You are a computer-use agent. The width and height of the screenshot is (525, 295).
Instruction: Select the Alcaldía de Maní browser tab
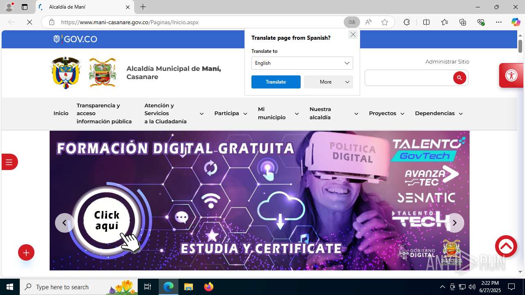(x=85, y=7)
